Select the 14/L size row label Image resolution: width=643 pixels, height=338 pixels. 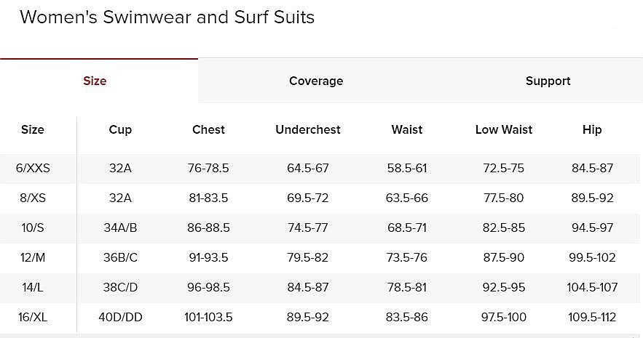33,287
